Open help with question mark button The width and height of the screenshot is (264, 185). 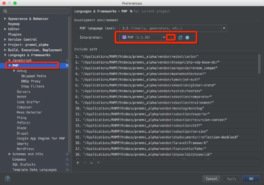pos(8,179)
